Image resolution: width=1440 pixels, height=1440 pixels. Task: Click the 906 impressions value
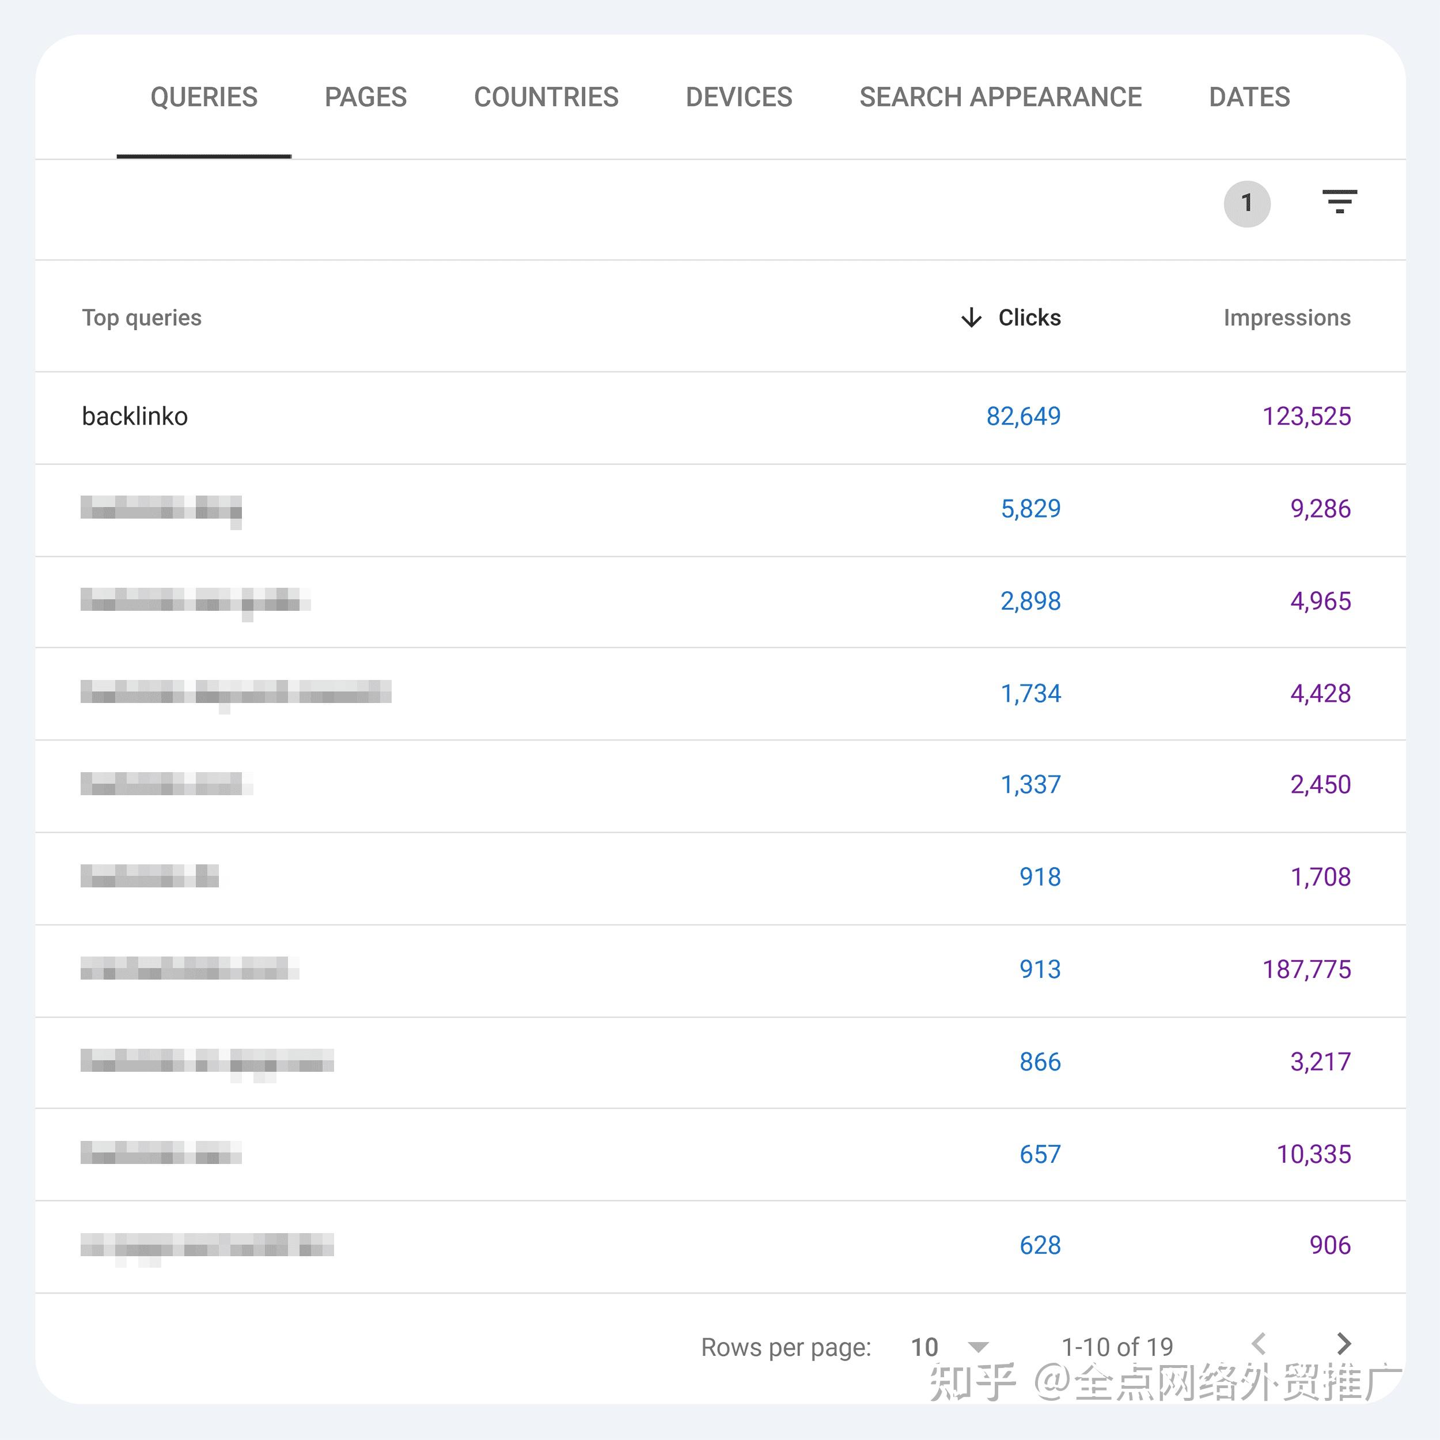(1329, 1245)
